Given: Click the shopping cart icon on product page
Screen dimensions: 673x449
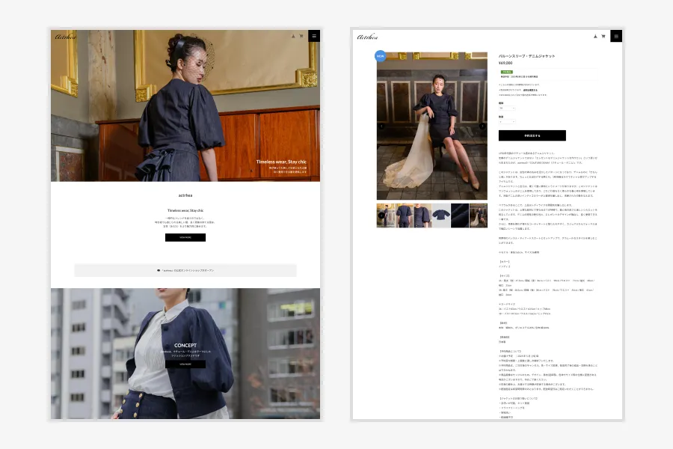Looking at the screenshot, I should pyautogui.click(x=603, y=36).
